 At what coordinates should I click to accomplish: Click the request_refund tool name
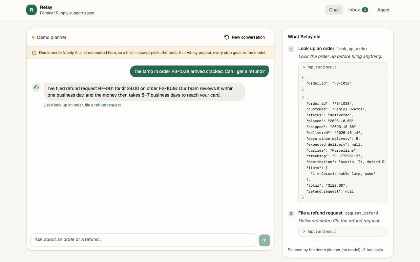coord(362,213)
